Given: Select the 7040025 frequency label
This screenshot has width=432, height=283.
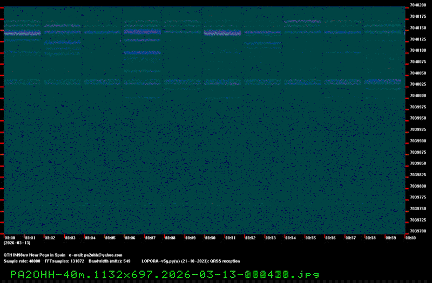Looking at the screenshot, I should 419,85.
